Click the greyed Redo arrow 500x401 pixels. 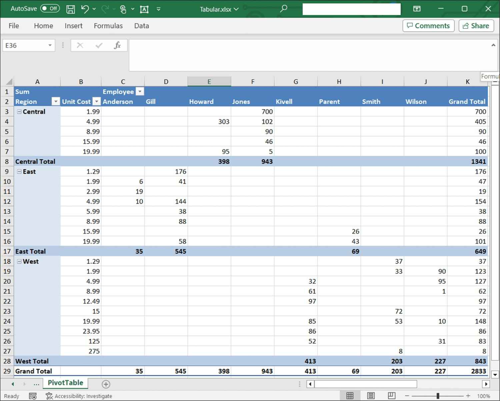click(105, 9)
